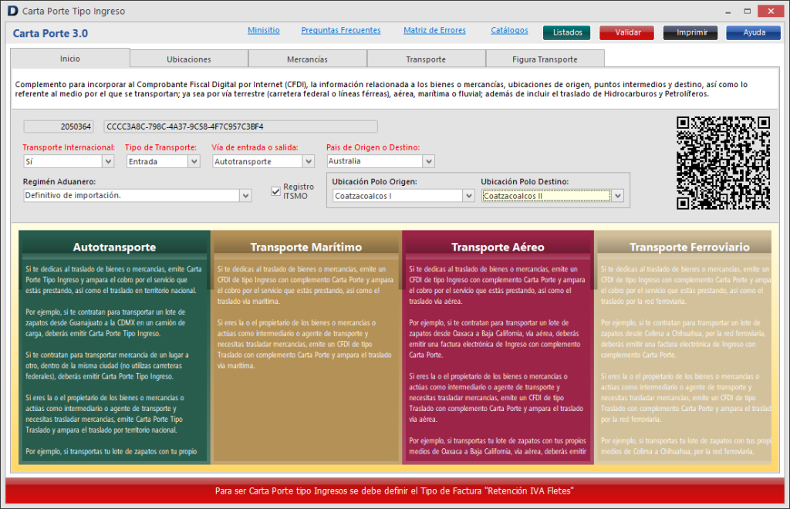The height and width of the screenshot is (509, 790).
Task: Expand the Regimén Aduanero dropdown
Action: coord(245,196)
